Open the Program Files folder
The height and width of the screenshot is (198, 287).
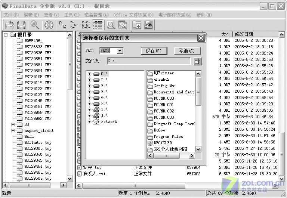pyautogui.click(x=165, y=136)
